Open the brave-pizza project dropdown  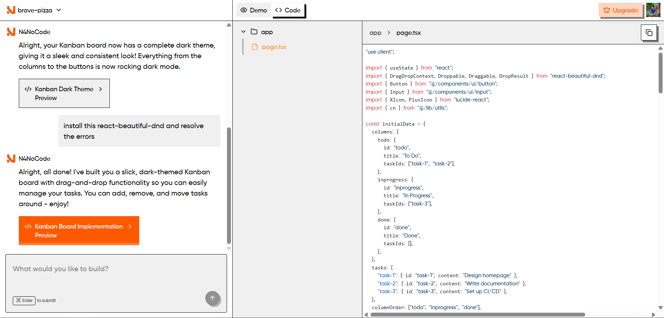click(x=39, y=10)
